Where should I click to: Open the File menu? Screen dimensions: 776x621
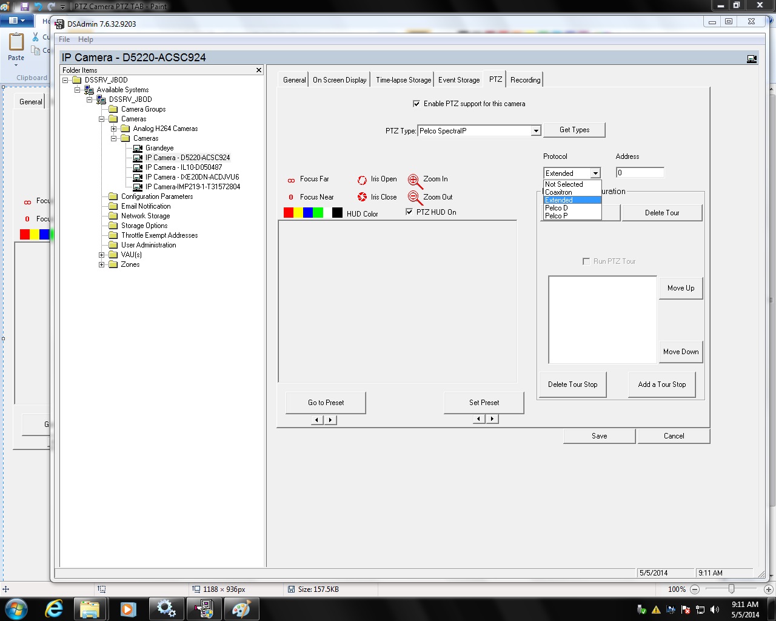(x=64, y=39)
